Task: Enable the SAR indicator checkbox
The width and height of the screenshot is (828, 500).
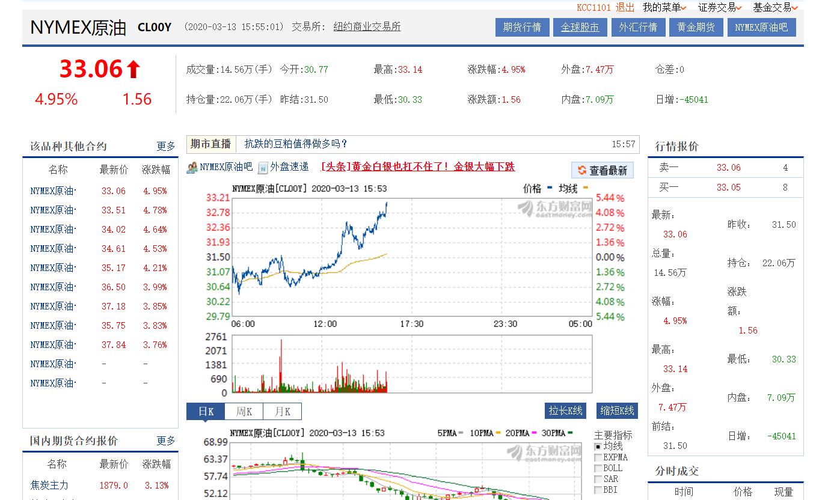Action: tap(598, 479)
